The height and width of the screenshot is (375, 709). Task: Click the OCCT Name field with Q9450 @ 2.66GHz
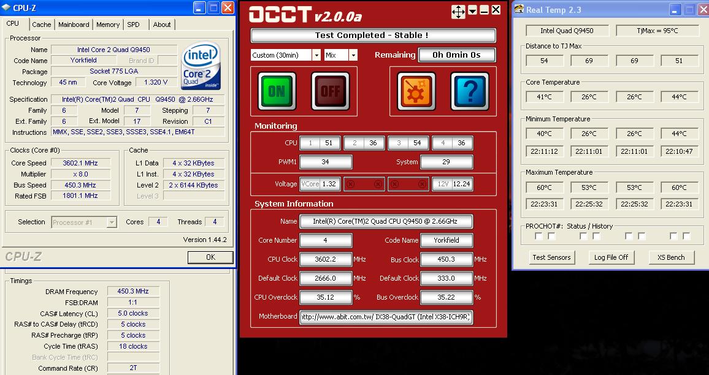click(x=386, y=221)
